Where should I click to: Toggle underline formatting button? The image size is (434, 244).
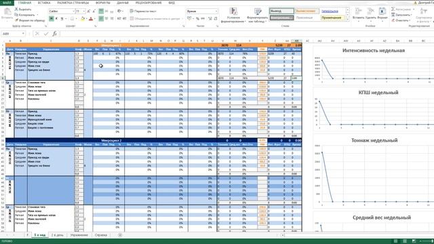[x=62, y=18]
